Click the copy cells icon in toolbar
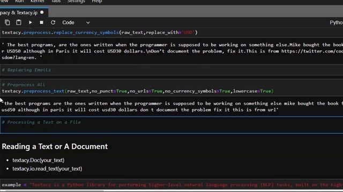Screen dimensions: 343x192 click(x=7, y=22)
